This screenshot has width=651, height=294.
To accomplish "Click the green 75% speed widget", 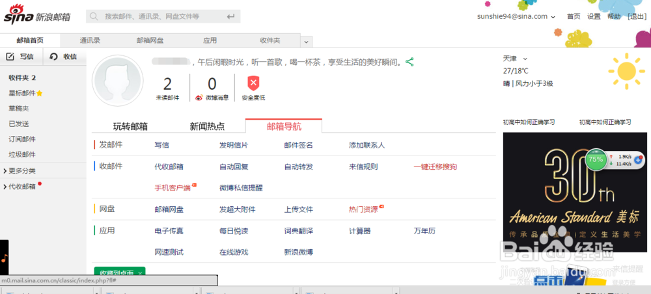I will click(x=596, y=159).
